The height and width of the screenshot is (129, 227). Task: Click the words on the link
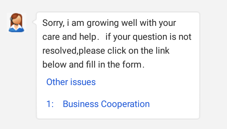click(149, 51)
